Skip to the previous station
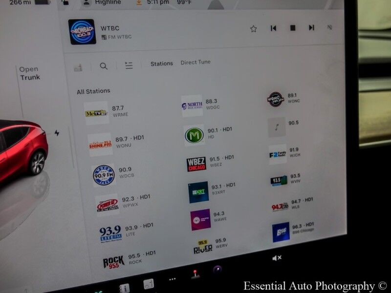Image resolution: width=391 pixels, height=293 pixels. click(273, 28)
